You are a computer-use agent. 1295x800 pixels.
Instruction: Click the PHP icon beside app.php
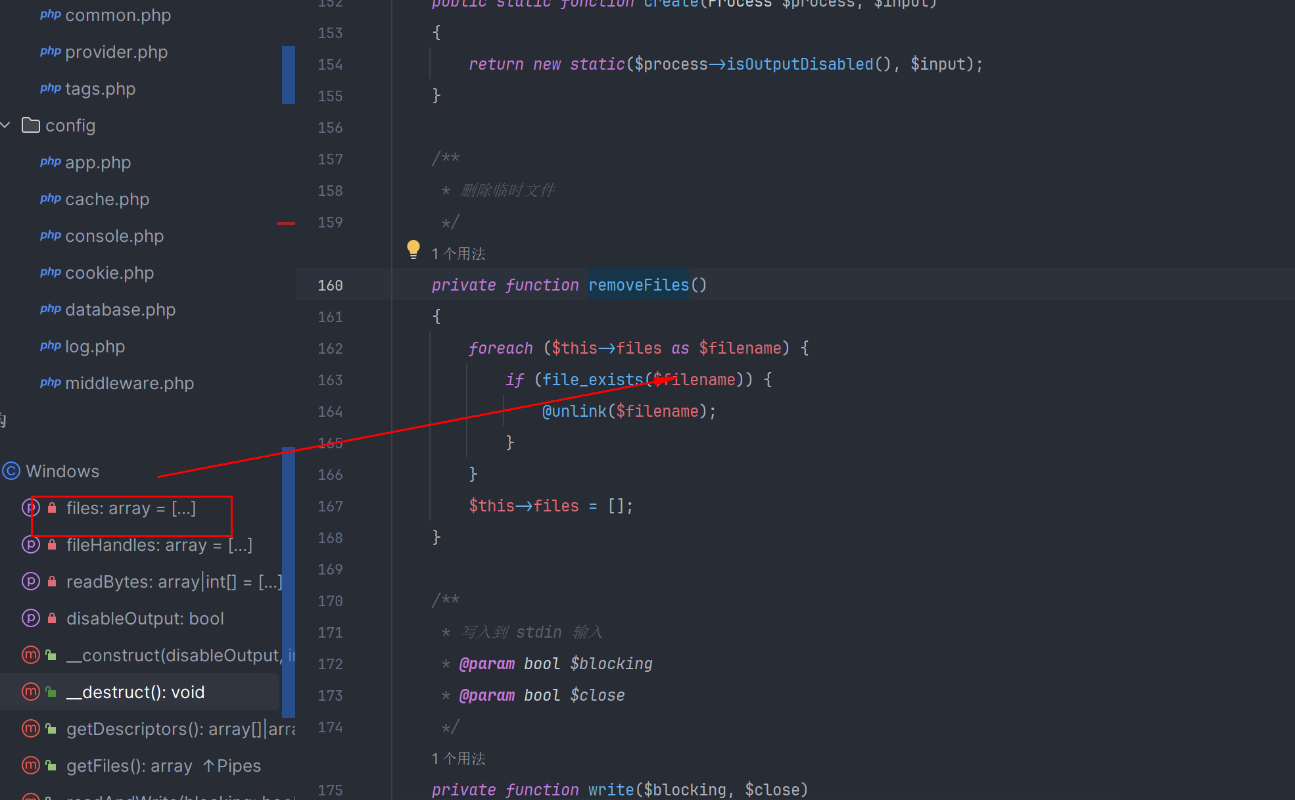coord(51,162)
